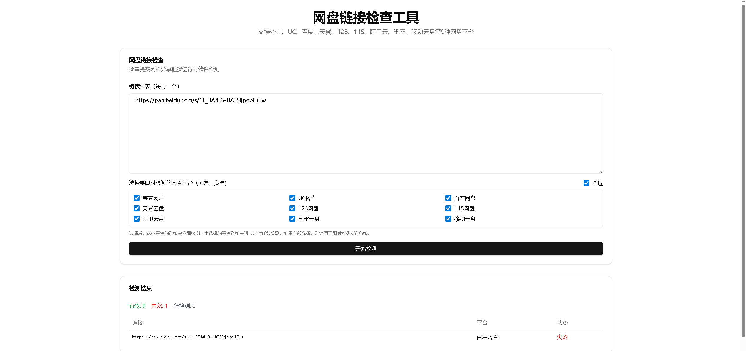Click the Baidu link in results table
The height and width of the screenshot is (351, 746).
click(x=187, y=337)
